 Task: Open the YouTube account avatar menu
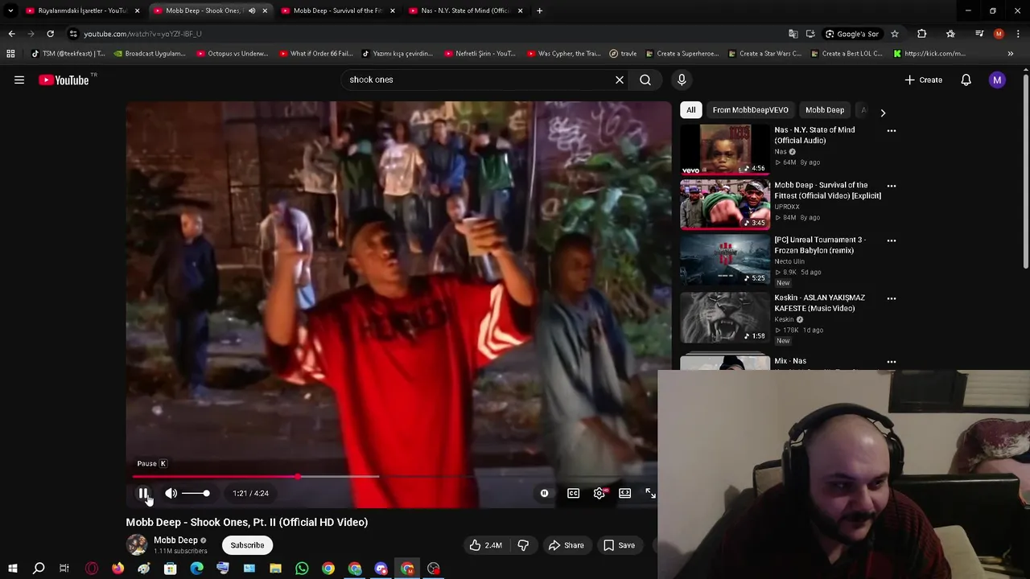point(997,80)
